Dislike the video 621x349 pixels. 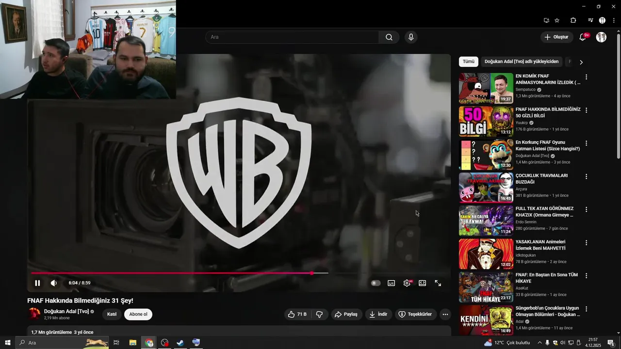pos(319,314)
